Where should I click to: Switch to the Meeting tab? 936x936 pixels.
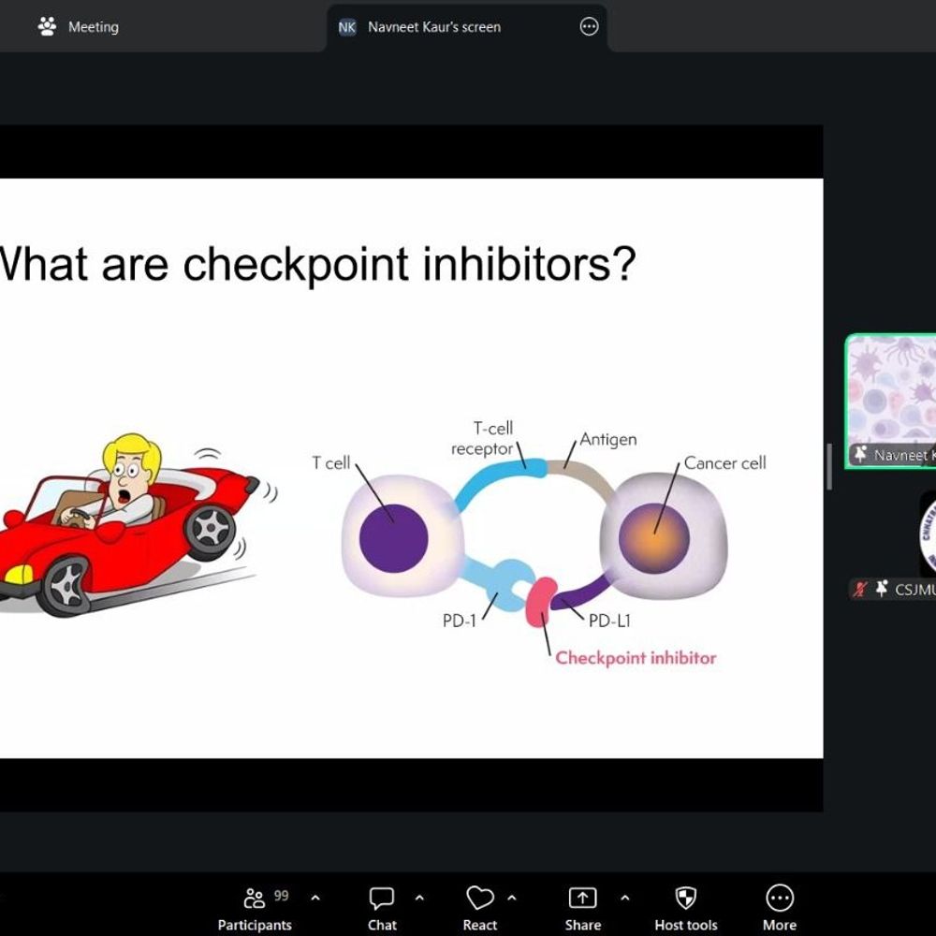point(80,27)
